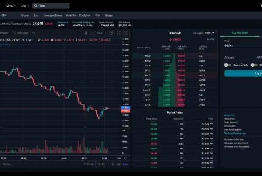The height and width of the screenshot is (176, 262).
Task: Take a chart snapshot with camera icon
Action: 126,33
